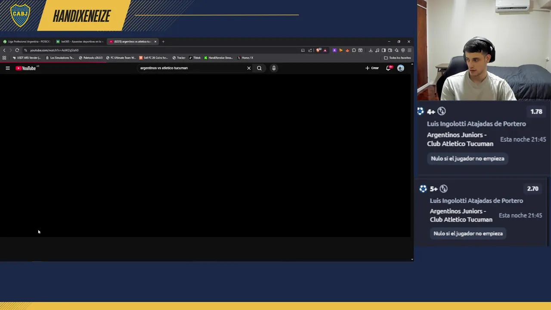The width and height of the screenshot is (551, 310).
Task: Toggle the browser sidebar panel
Action: click(x=384, y=50)
